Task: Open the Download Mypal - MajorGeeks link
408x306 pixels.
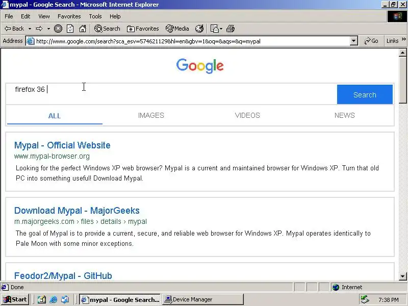Action: point(77,211)
